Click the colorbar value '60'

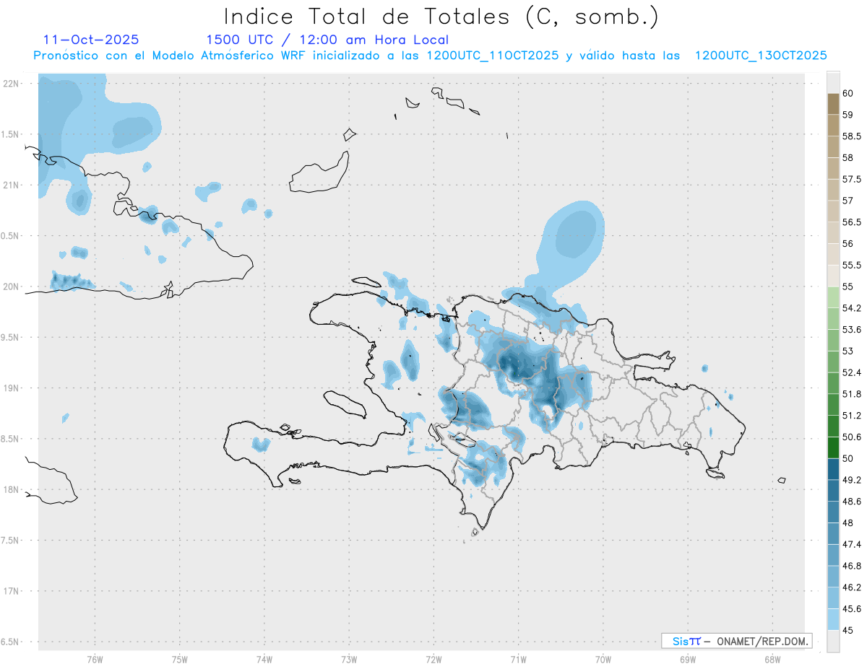tap(847, 93)
